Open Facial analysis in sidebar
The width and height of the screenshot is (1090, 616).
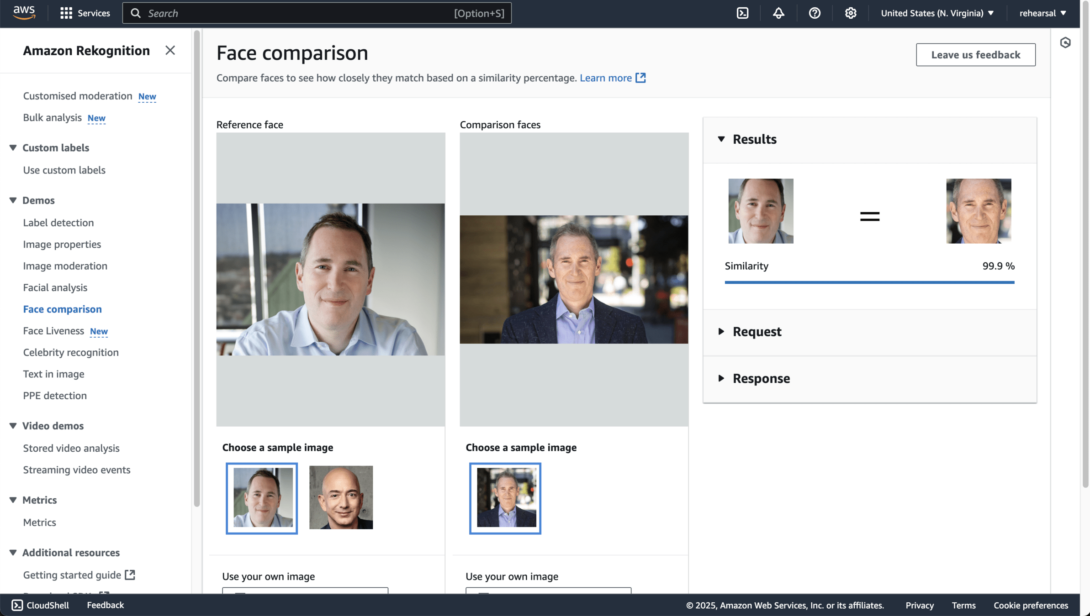pos(55,287)
